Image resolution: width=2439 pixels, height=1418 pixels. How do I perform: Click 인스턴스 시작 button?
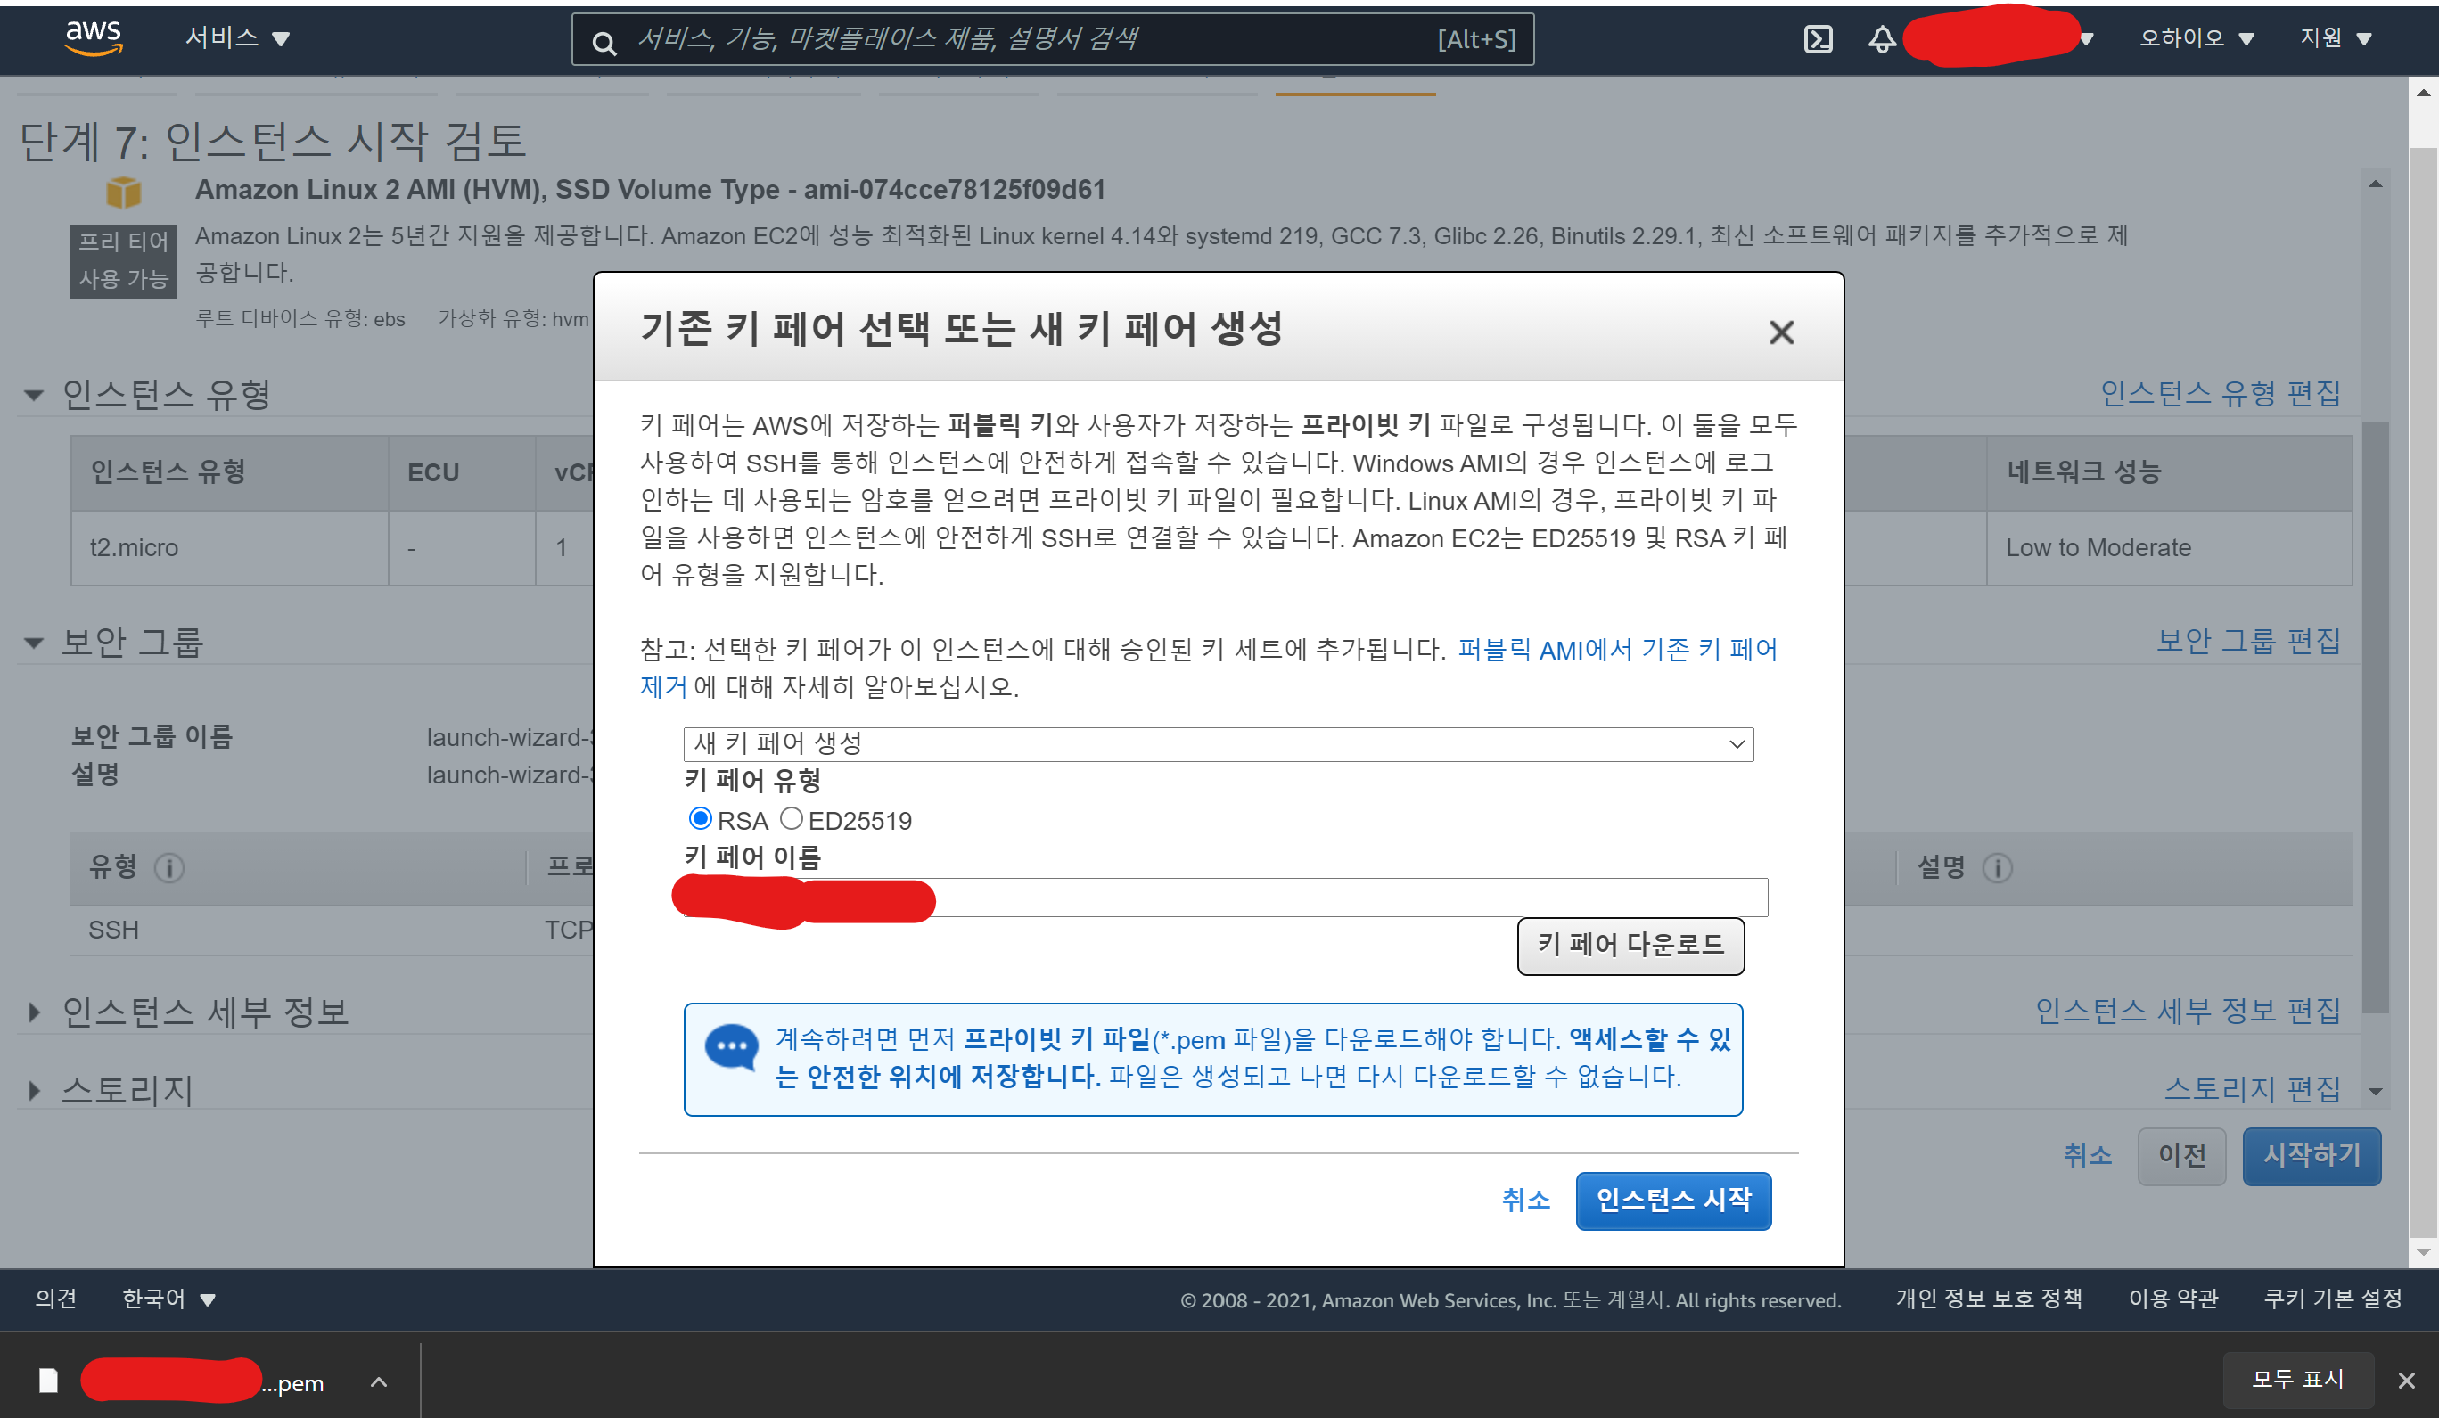[x=1673, y=1201]
